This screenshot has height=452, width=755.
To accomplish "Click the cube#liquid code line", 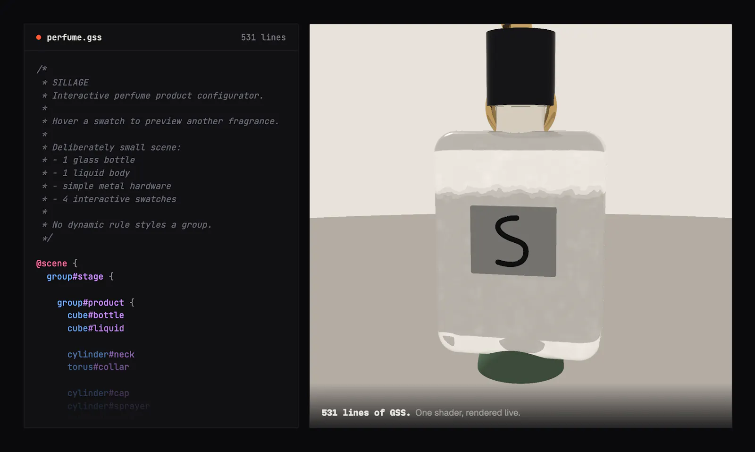I will pos(95,328).
